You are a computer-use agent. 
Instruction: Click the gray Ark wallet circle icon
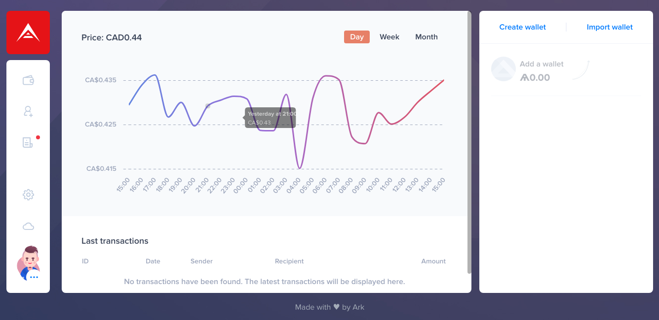point(504,69)
